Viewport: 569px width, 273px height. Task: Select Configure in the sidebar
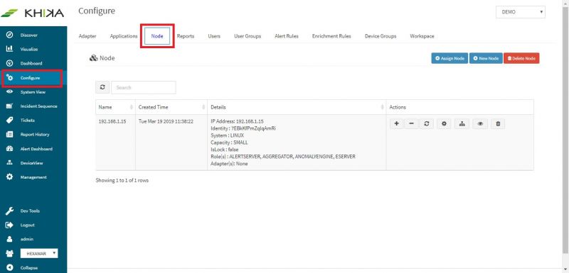(x=33, y=78)
